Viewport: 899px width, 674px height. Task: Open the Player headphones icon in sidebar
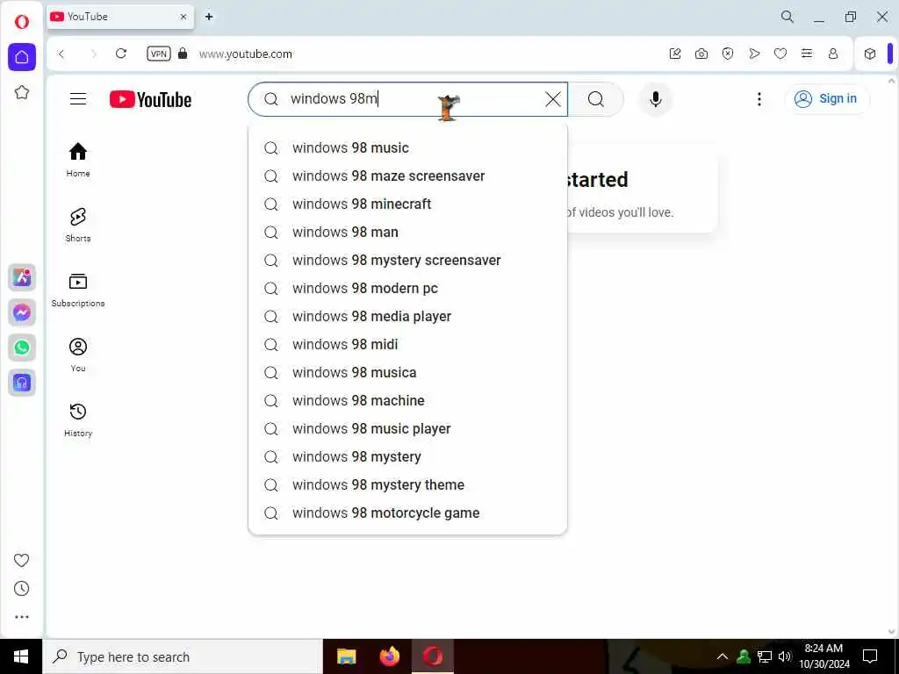(x=22, y=383)
